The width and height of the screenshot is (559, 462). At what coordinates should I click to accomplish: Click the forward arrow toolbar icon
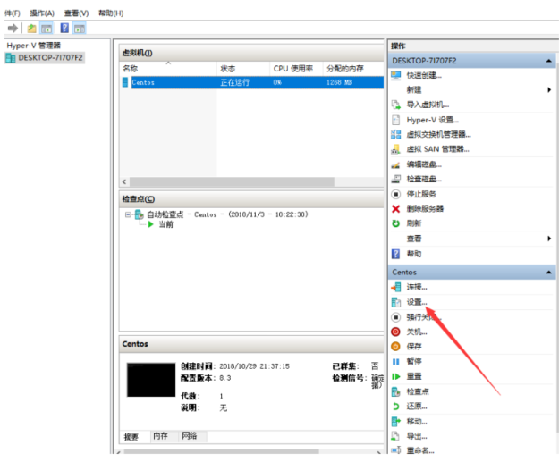[13, 28]
